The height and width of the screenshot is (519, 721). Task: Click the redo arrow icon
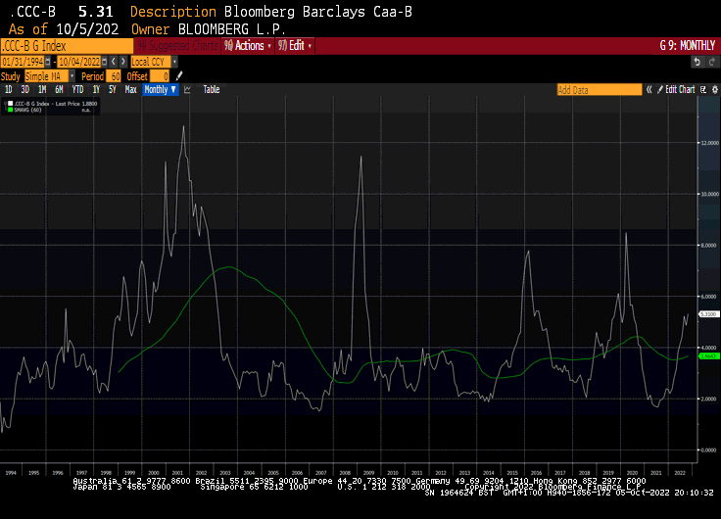pos(710,61)
